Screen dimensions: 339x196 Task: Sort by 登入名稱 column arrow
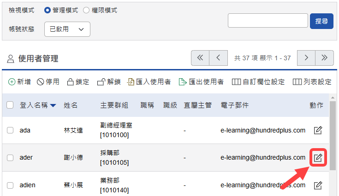click(x=53, y=105)
